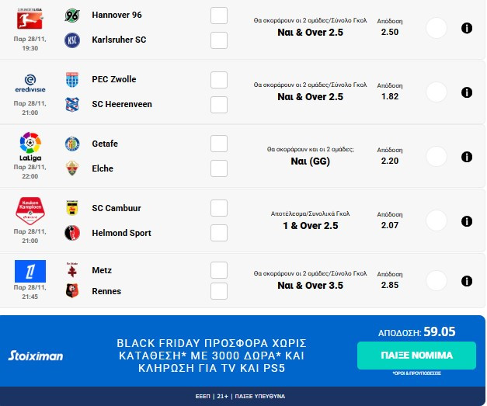Open the Black Friday offer banner text
Viewport: 487px width, 406px height.
click(211, 356)
